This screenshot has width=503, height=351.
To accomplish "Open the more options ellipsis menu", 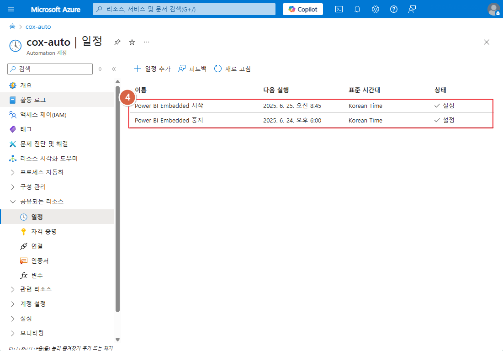I will [147, 42].
